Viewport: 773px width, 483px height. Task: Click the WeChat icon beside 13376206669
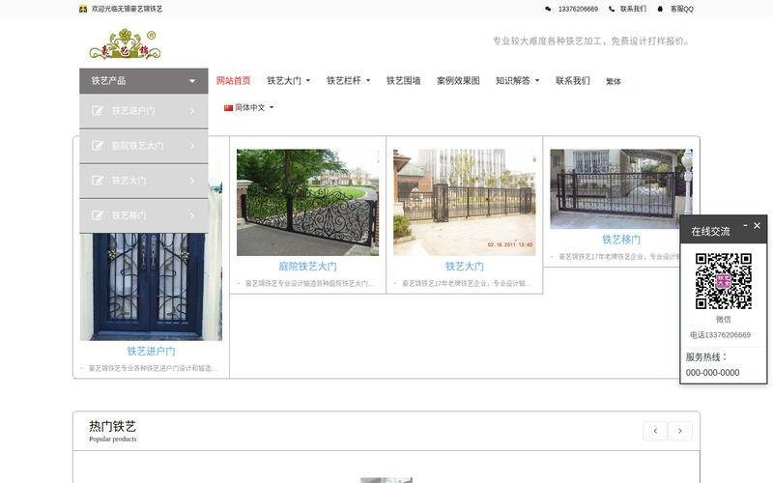click(x=548, y=9)
